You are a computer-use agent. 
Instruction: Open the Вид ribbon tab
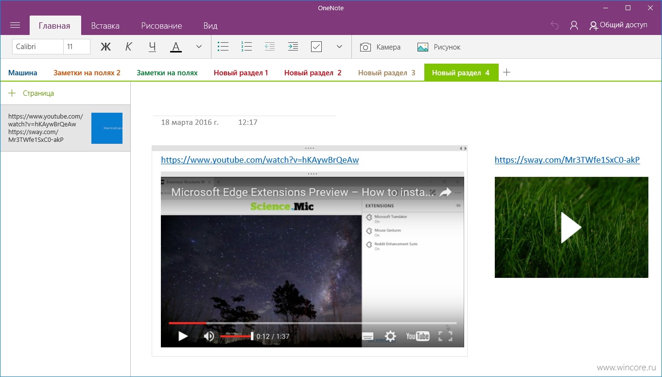(x=210, y=26)
